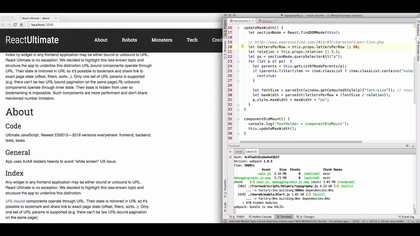This screenshot has height=236, width=420.
Task: Collapse fold end marker on line 33
Action: tap(238, 109)
